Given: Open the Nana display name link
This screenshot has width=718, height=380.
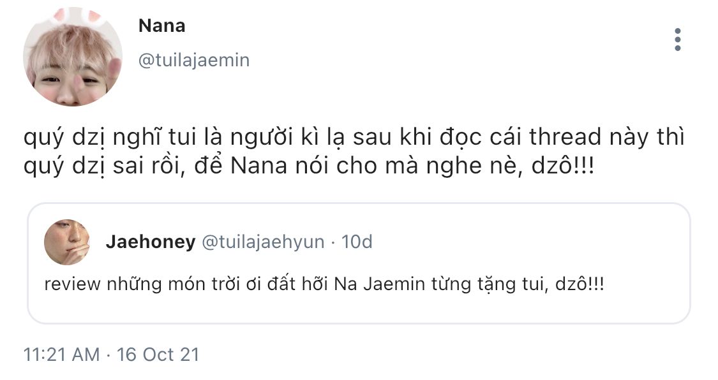Looking at the screenshot, I should coord(161,26).
